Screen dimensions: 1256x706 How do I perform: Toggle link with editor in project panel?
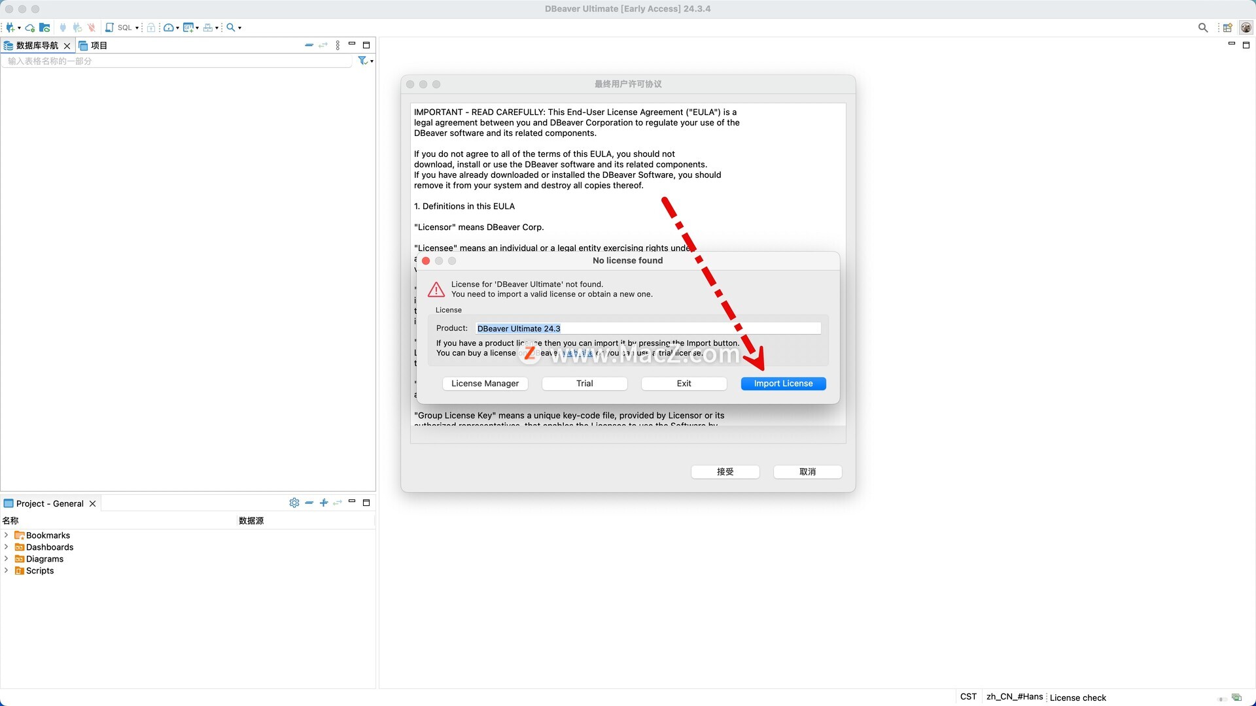(x=338, y=503)
